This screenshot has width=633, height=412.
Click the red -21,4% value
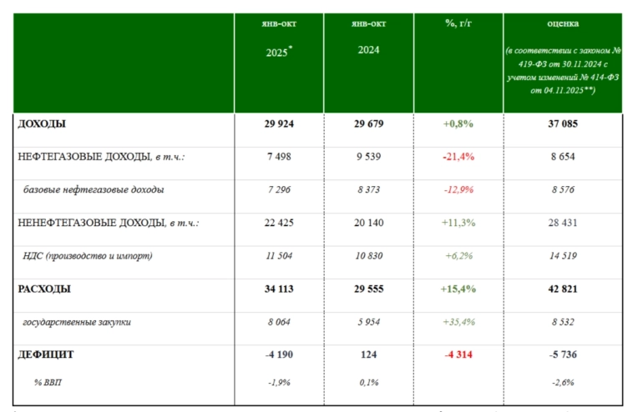click(x=458, y=156)
